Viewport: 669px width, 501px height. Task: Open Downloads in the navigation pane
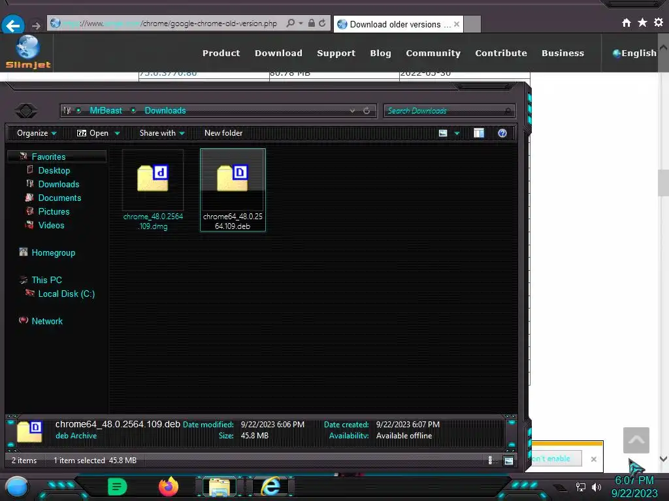point(59,184)
